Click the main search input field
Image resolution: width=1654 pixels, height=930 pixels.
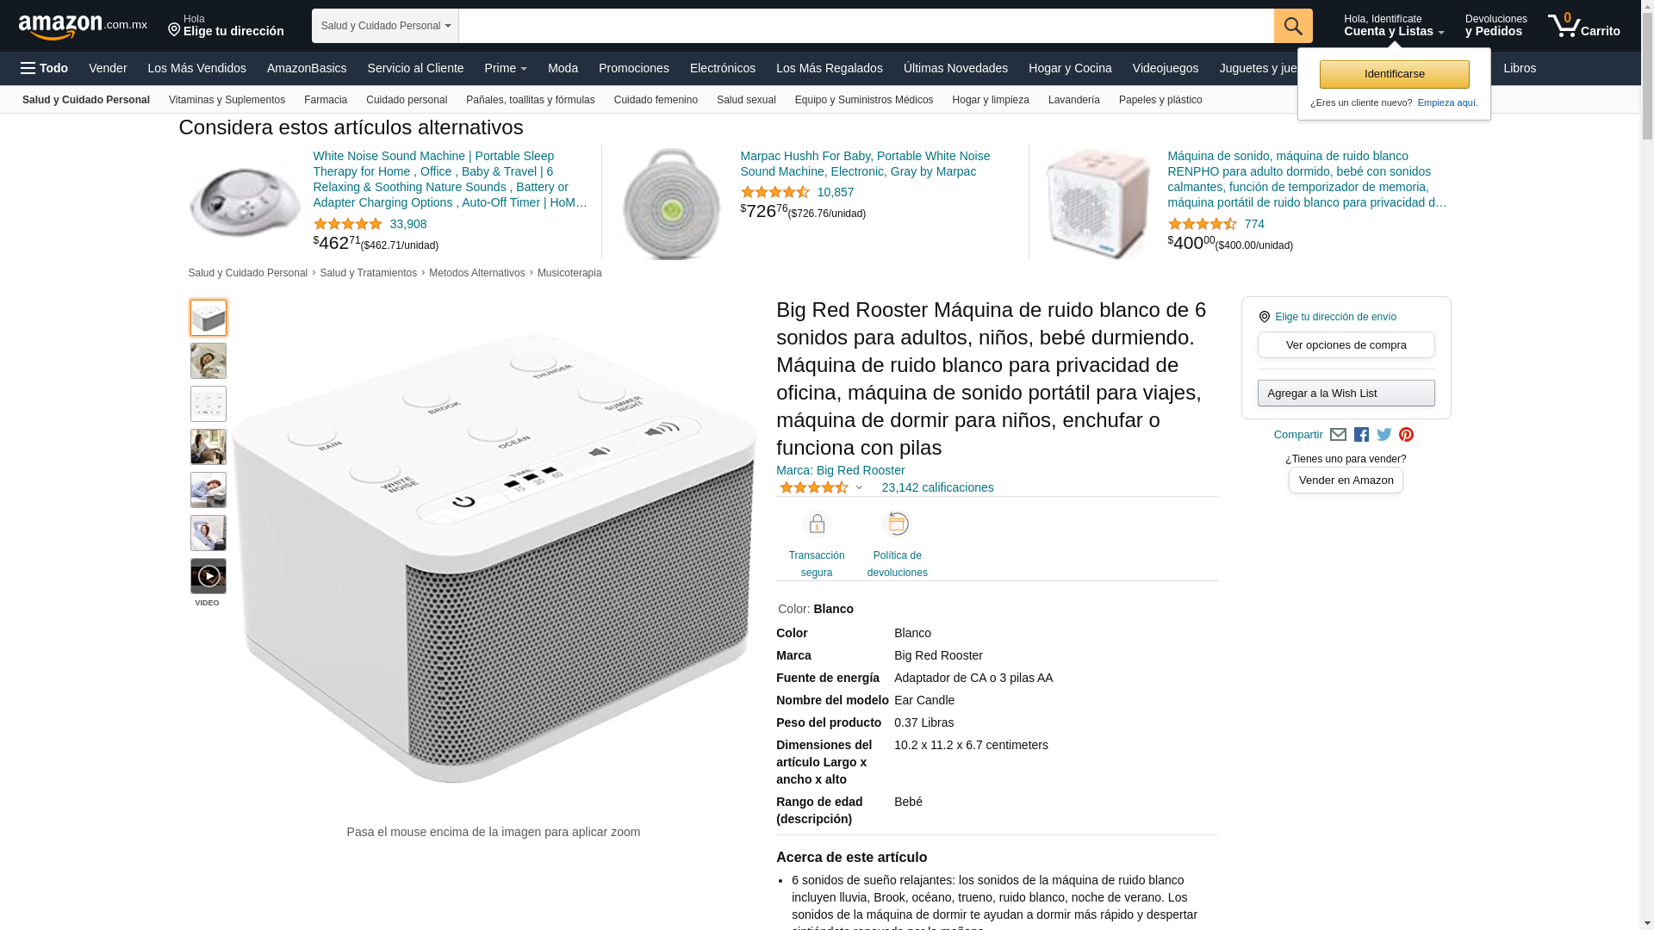click(x=866, y=26)
